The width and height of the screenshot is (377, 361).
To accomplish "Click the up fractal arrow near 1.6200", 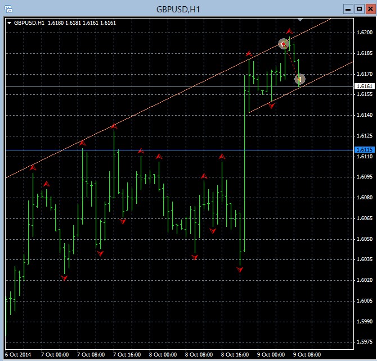I will [289, 31].
